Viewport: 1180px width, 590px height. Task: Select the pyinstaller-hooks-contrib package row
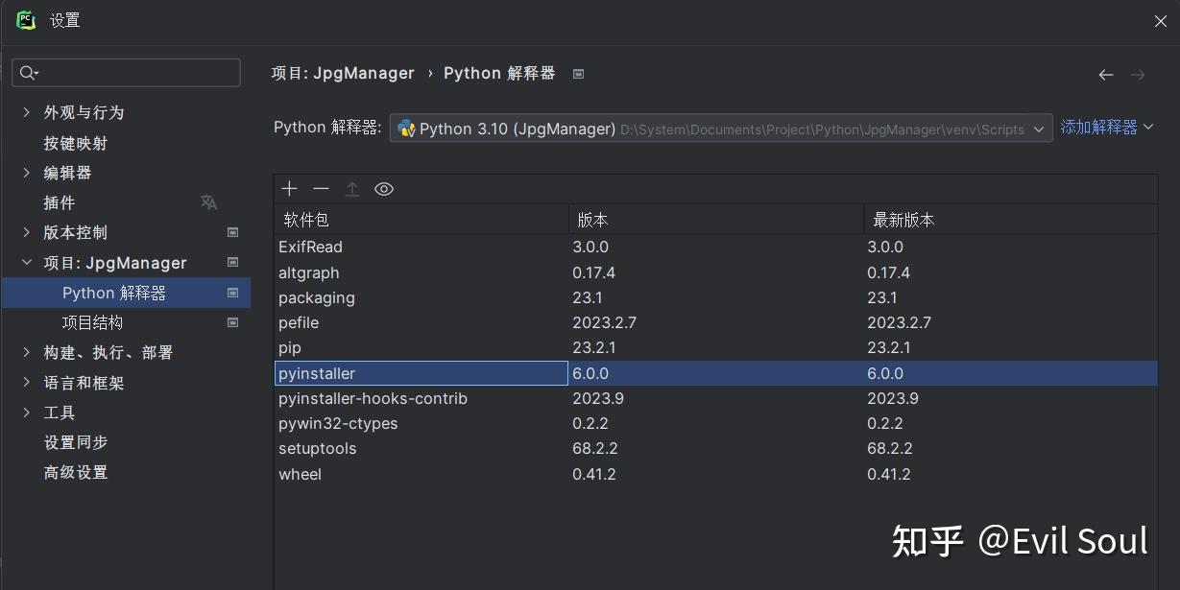[x=373, y=398]
